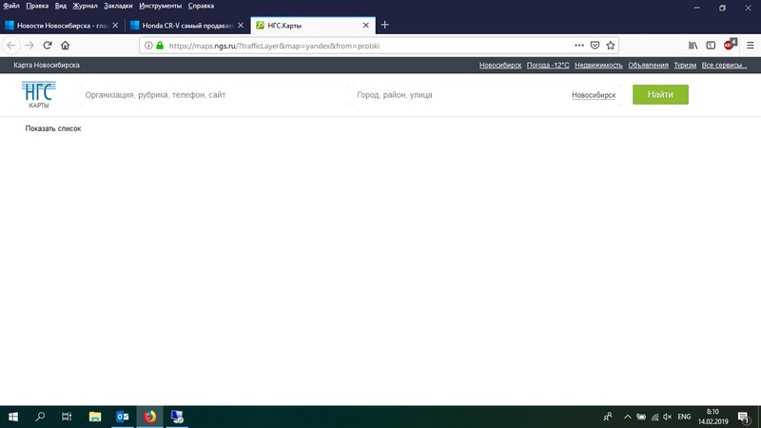Show site information icon in address bar
The height and width of the screenshot is (428, 761).
click(x=148, y=45)
